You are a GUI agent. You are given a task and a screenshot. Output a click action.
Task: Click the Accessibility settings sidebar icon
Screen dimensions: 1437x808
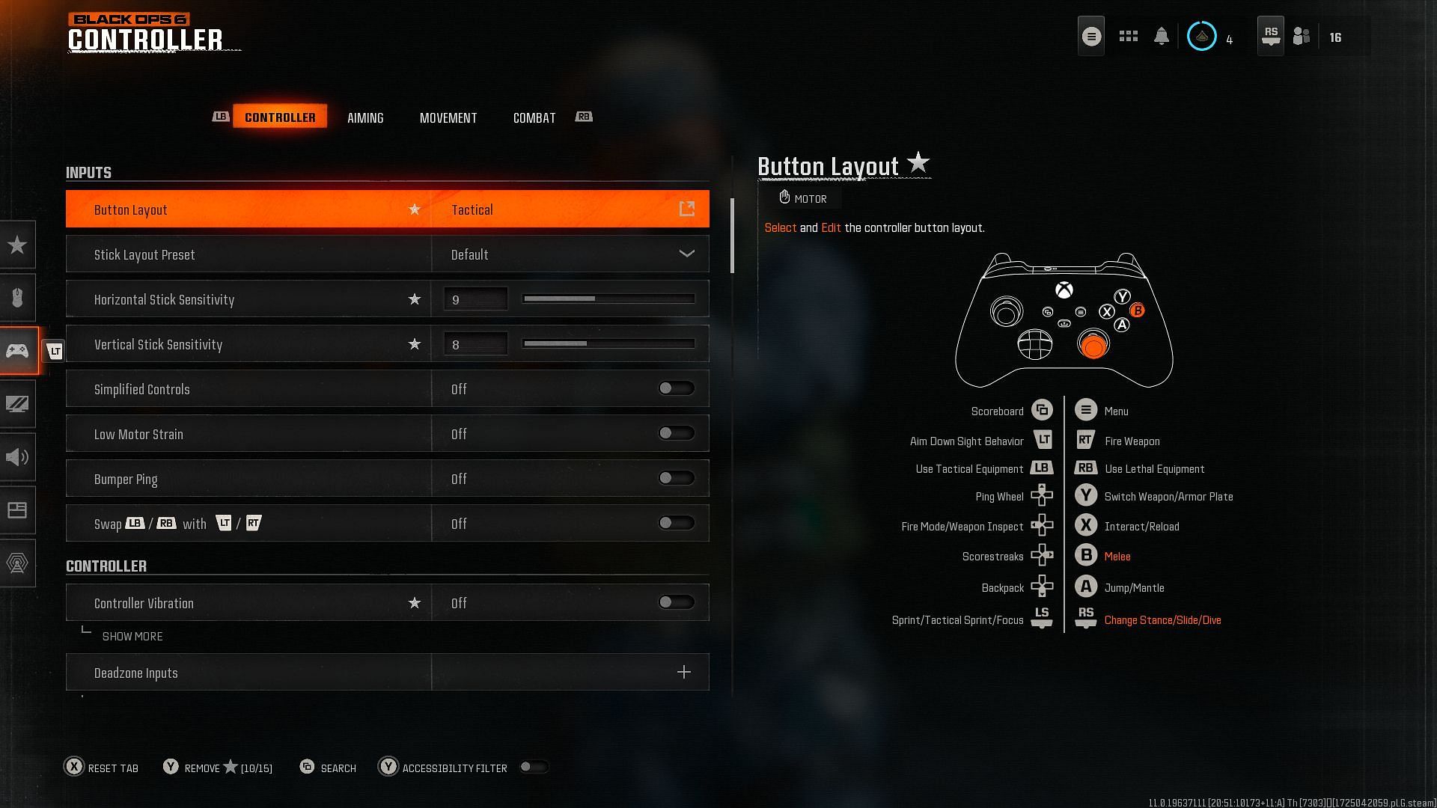pyautogui.click(x=18, y=563)
